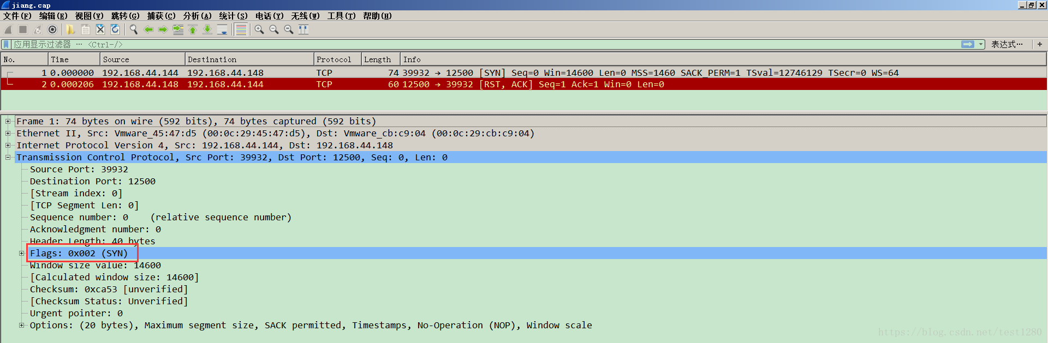
Task: Open capture options gear icon
Action: pos(52,29)
